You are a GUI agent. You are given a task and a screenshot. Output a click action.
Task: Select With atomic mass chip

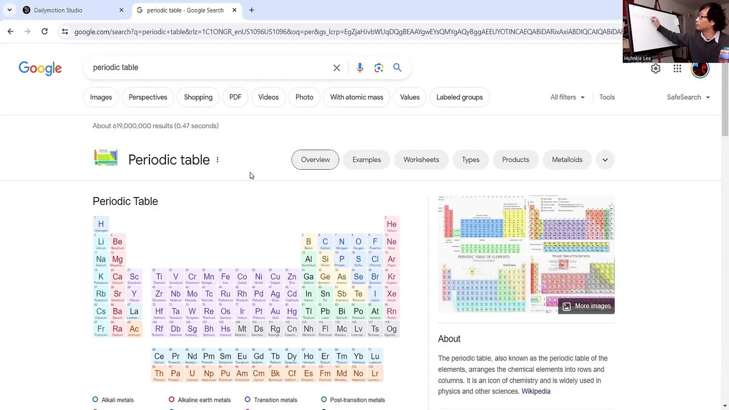(357, 97)
